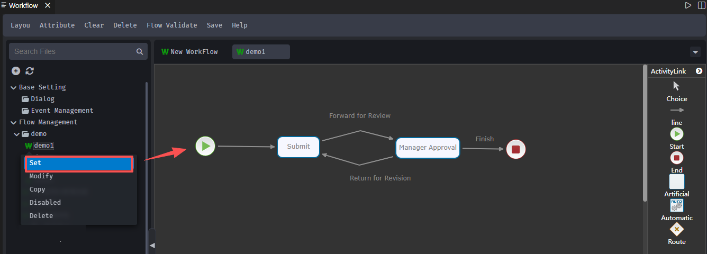Click the add new file plus icon
This screenshot has width=707, height=254.
[x=16, y=71]
